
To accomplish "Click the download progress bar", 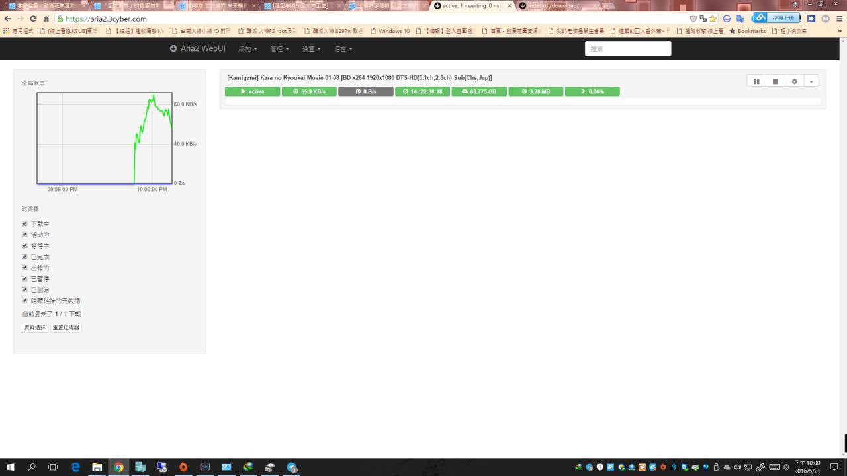I will coord(523,102).
